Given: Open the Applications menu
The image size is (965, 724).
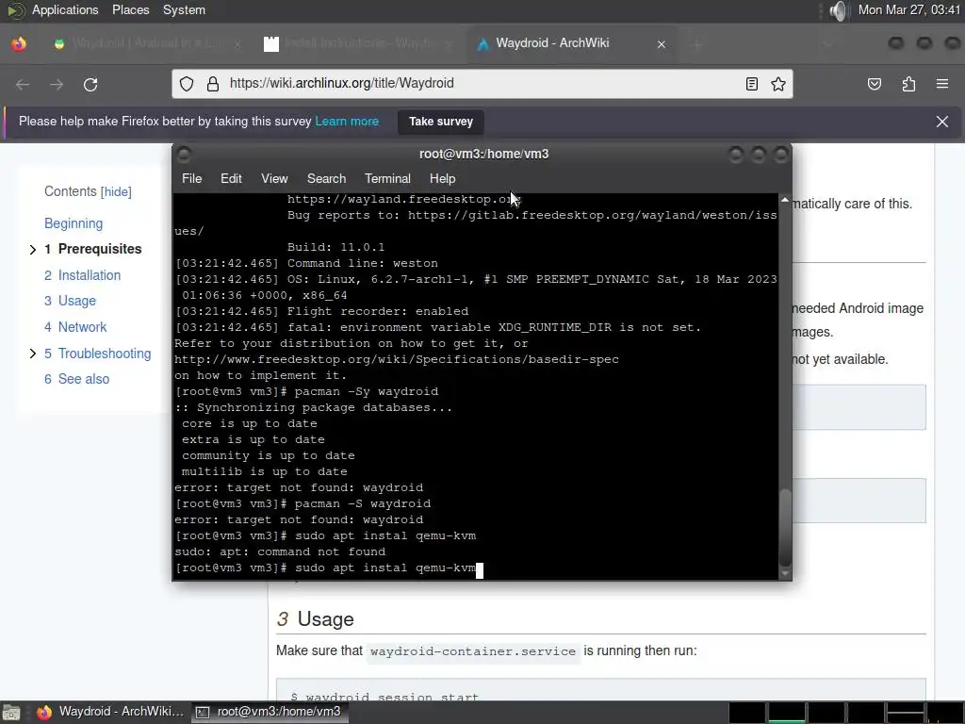Looking at the screenshot, I should pos(65,9).
